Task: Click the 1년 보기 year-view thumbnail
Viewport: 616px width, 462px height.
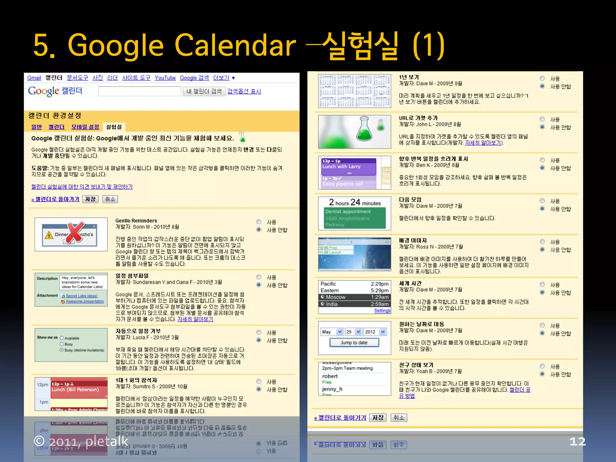Action: click(x=355, y=91)
